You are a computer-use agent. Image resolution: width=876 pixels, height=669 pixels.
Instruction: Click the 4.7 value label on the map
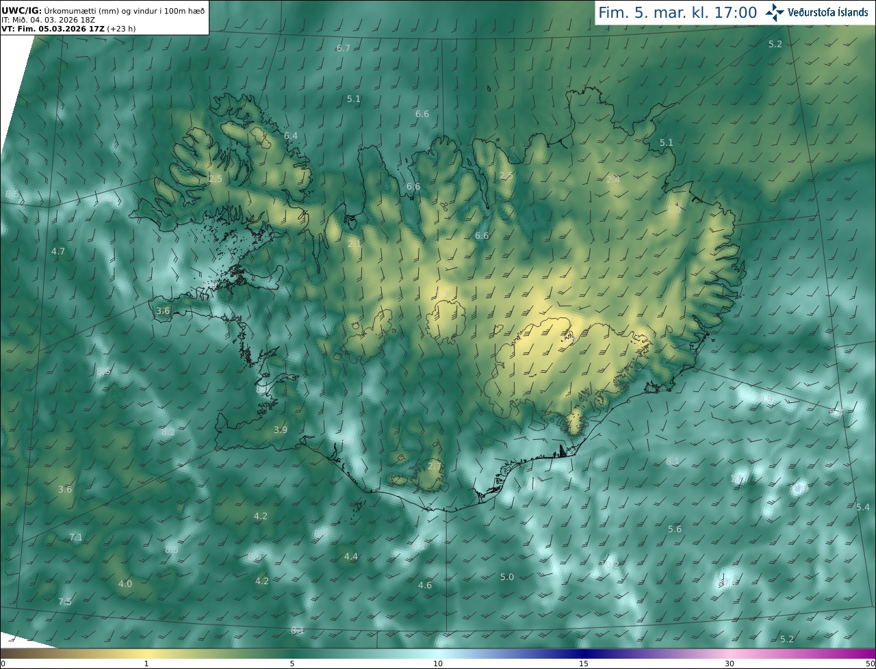(58, 251)
